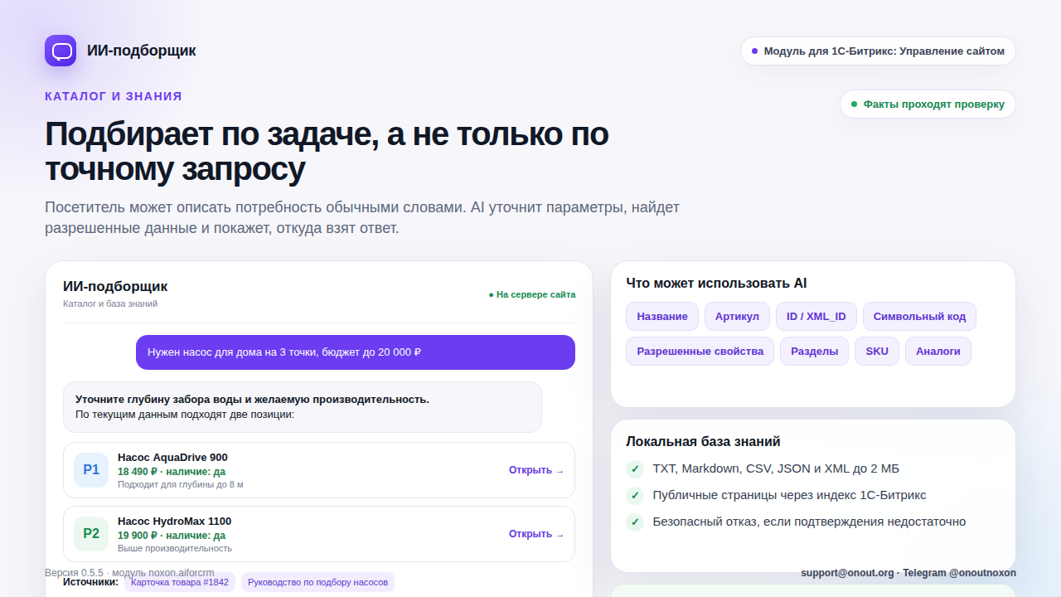Screen dimensions: 1061x597
Task: Click the Факты проходят проверку badge
Action: tap(928, 104)
